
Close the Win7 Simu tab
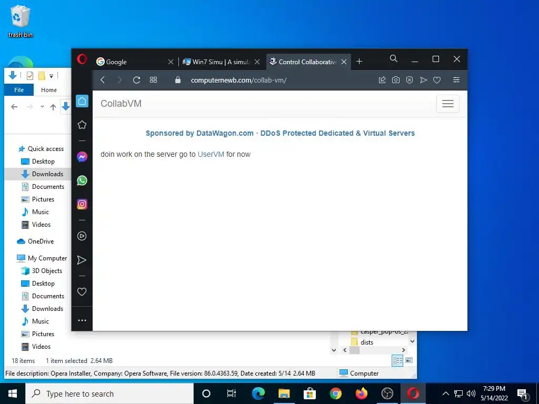tap(257, 62)
